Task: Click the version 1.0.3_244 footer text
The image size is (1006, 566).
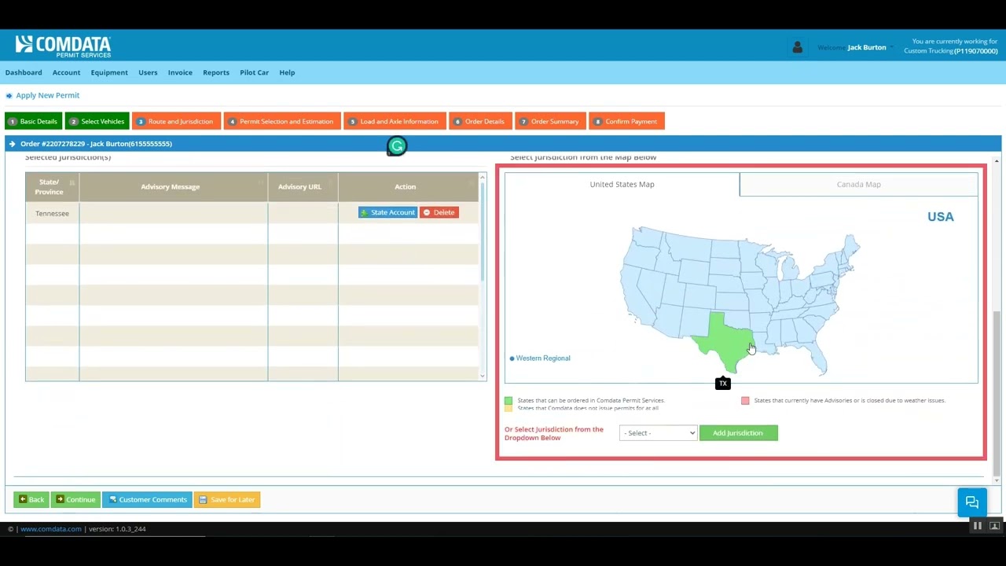Action: (117, 529)
